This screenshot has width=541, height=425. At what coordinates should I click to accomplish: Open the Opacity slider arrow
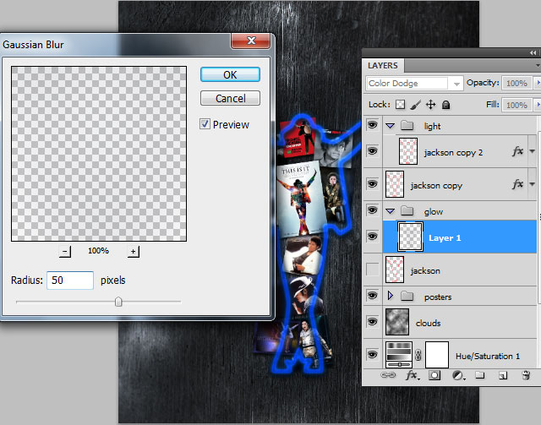pyautogui.click(x=538, y=83)
